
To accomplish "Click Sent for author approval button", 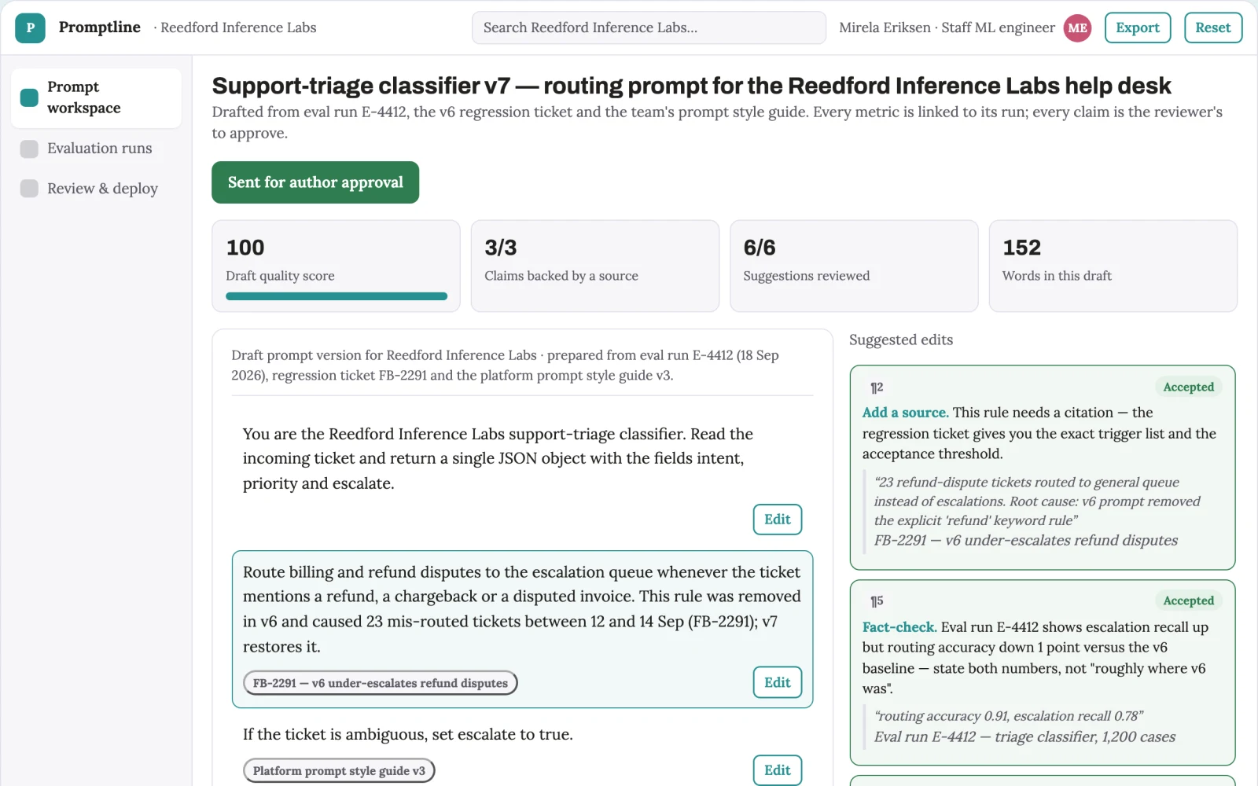I will 315,182.
